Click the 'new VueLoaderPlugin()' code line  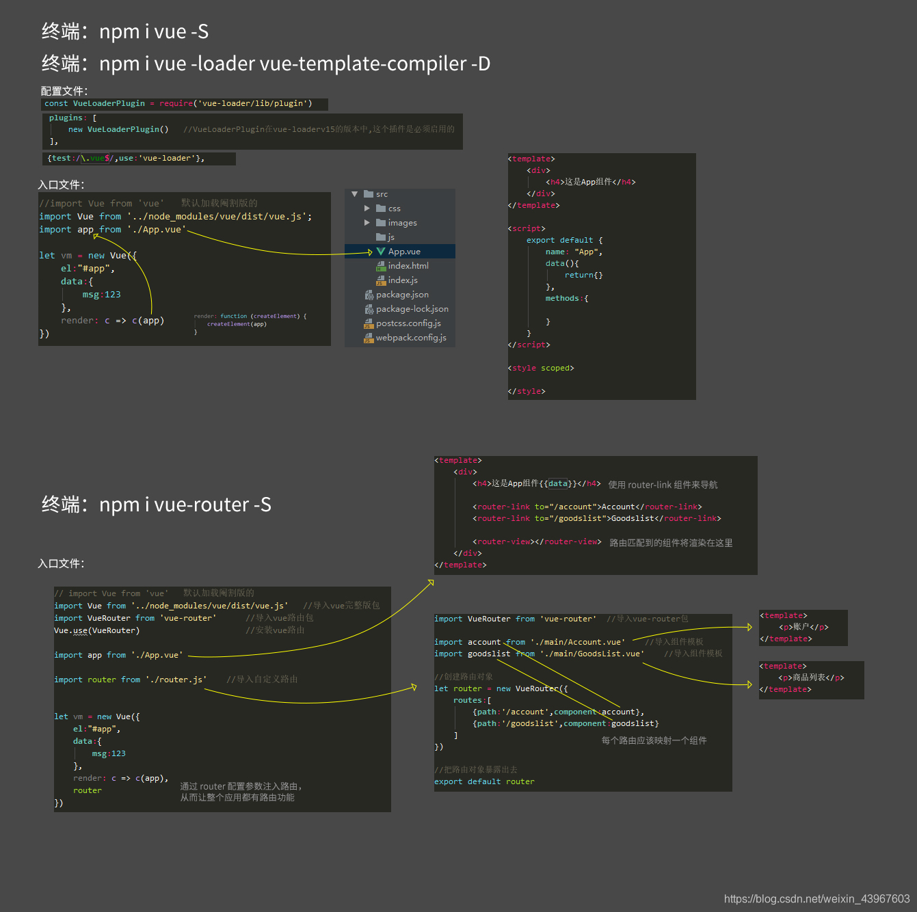pyautogui.click(x=118, y=129)
